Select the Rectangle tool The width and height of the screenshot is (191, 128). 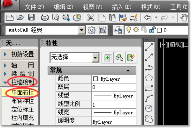(149, 88)
